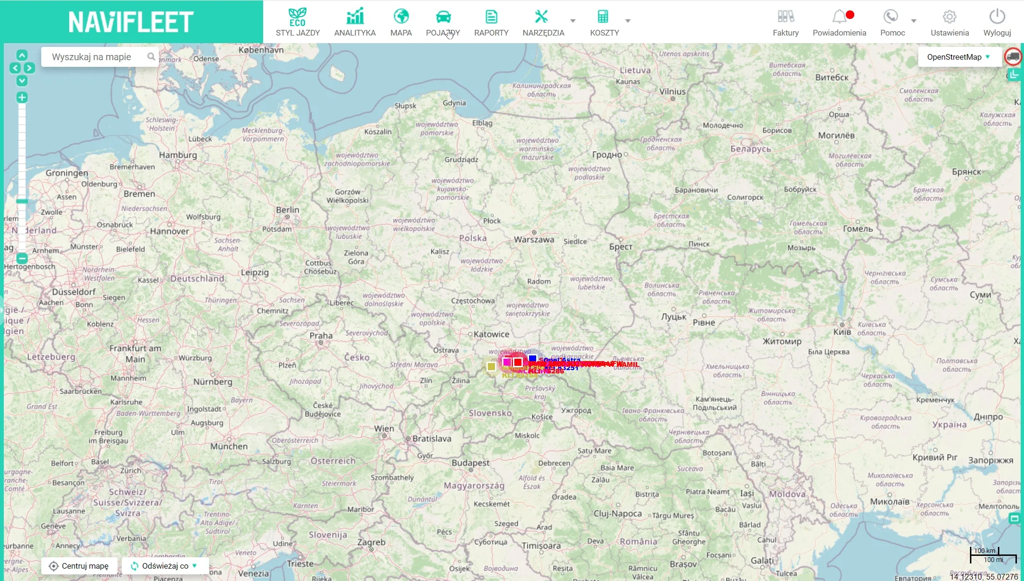Expand the Narzędzia dropdown arrow
Image resolution: width=1024 pixels, height=581 pixels.
pos(573,21)
